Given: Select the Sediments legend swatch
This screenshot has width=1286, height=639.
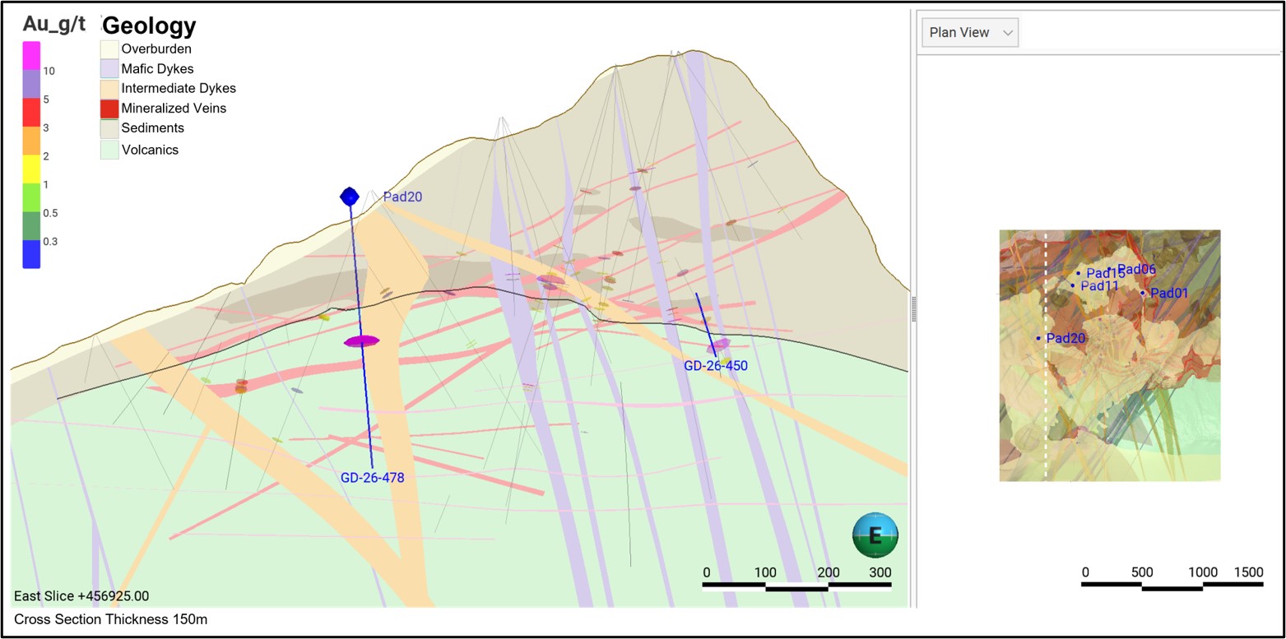Looking at the screenshot, I should point(109,128).
